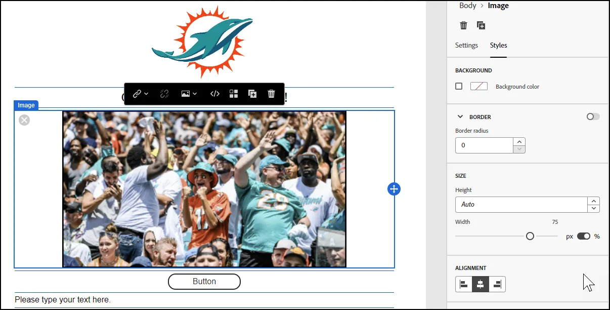
Task: Decrease height with the down stepper arrow
Action: tap(594, 208)
